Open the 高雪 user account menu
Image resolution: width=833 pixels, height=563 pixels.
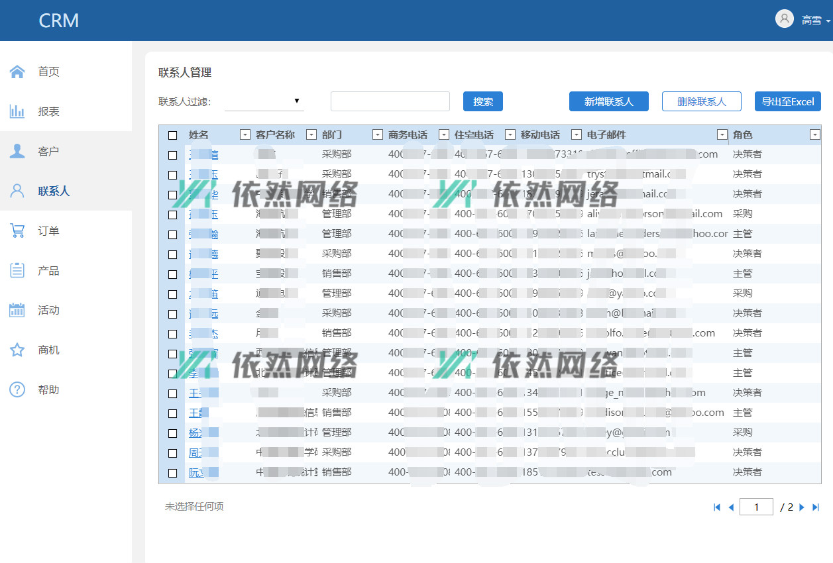point(803,20)
